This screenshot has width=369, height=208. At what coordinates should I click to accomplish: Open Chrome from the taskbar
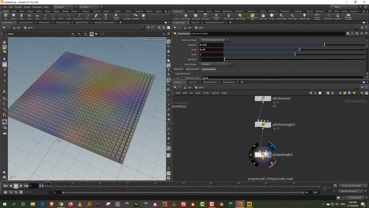[61, 204]
